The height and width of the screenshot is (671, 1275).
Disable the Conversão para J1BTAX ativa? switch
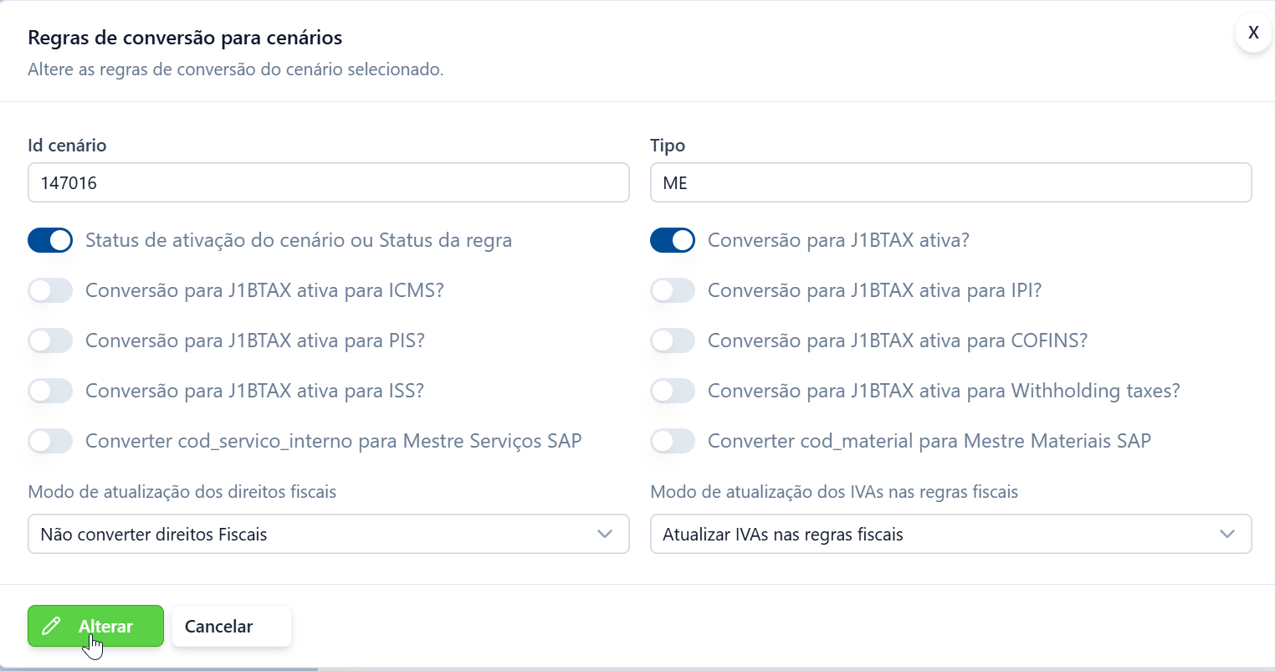tap(673, 240)
